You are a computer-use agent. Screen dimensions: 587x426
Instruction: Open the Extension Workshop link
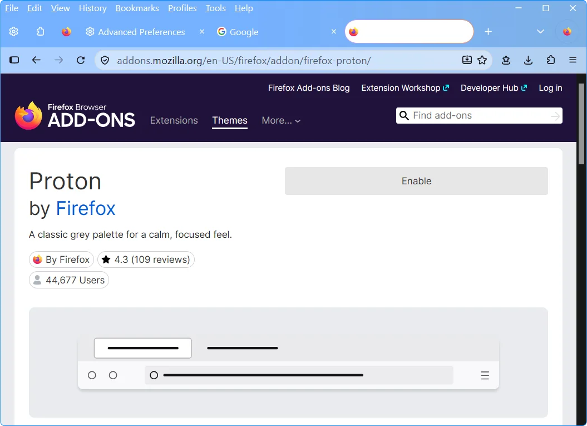pos(405,88)
